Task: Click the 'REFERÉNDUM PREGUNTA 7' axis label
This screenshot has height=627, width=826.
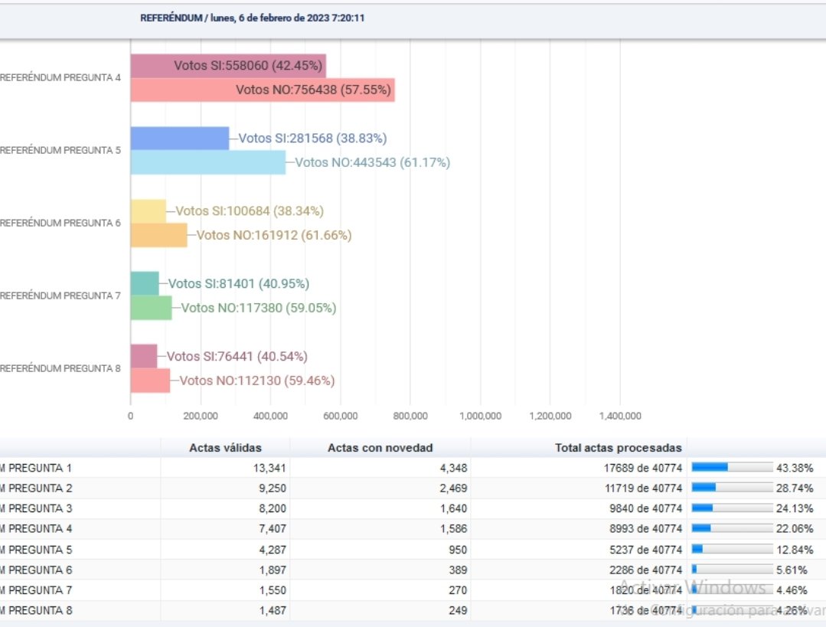Action: tap(60, 296)
